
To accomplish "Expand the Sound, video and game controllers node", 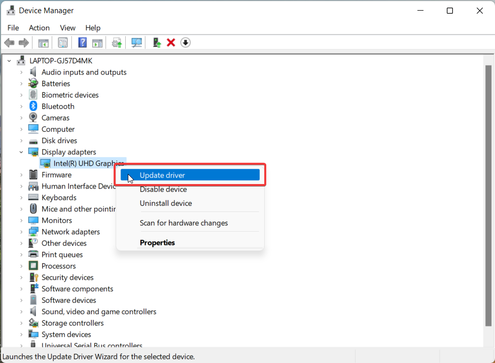I will pyautogui.click(x=20, y=311).
